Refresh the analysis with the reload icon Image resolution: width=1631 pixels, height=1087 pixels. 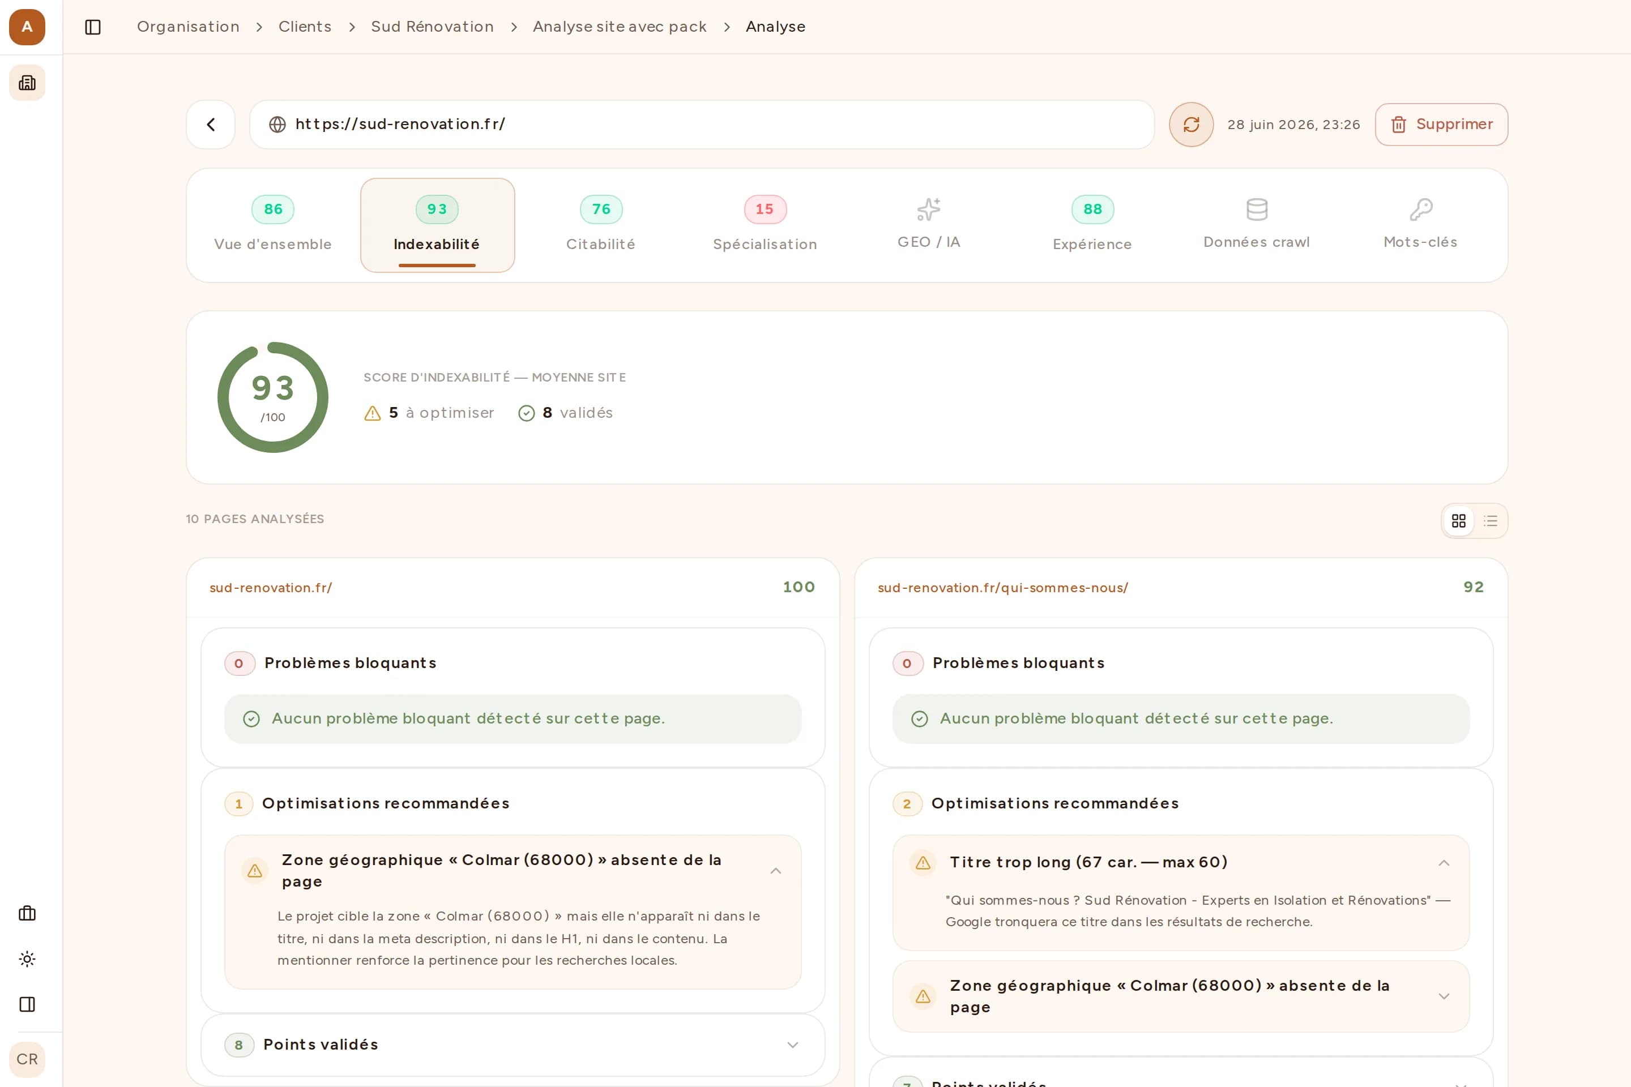(1190, 124)
